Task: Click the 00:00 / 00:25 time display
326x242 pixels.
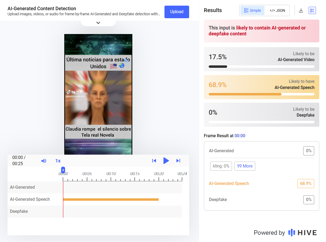Action: click(19, 161)
